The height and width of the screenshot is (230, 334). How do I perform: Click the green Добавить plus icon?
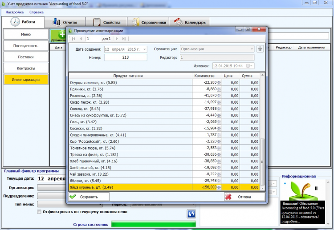coord(62,34)
